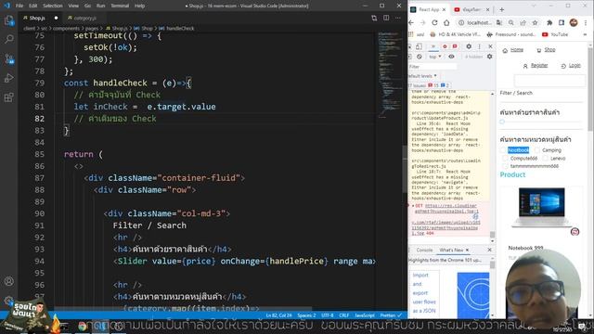Click the JavaScript language mode in status bar

point(365,315)
